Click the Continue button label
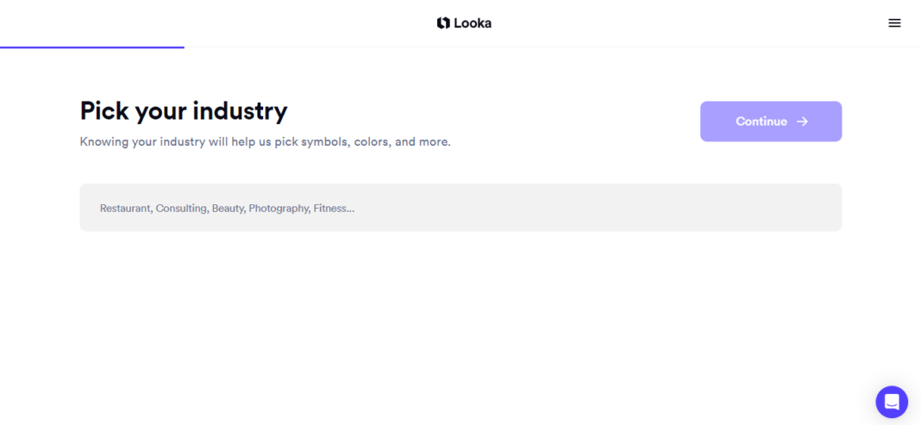Image resolution: width=921 pixels, height=425 pixels. coord(761,122)
